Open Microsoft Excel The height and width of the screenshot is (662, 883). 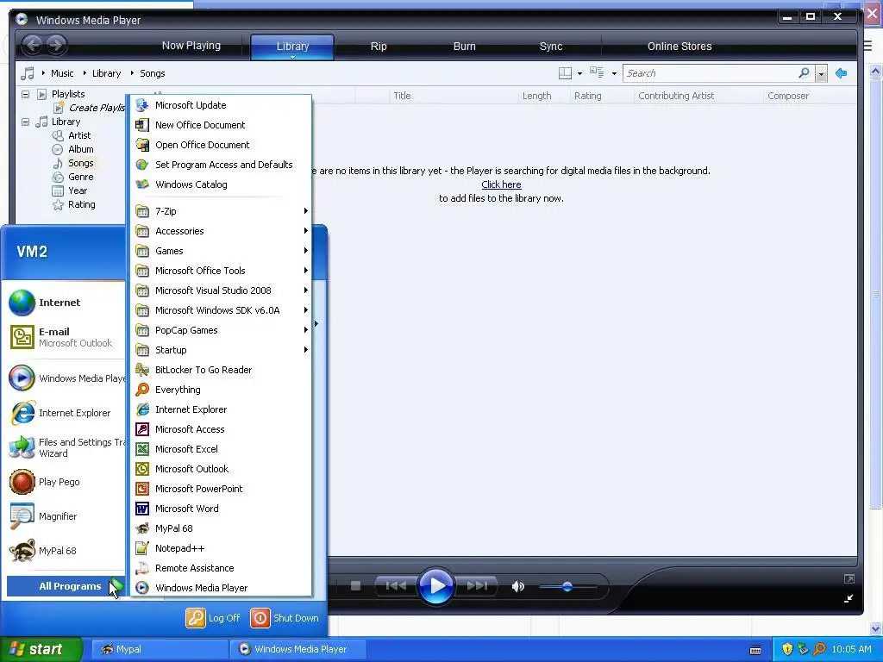[221, 448]
